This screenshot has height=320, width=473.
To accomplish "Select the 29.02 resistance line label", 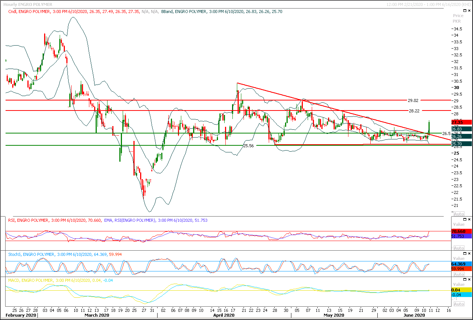I will coord(413,100).
